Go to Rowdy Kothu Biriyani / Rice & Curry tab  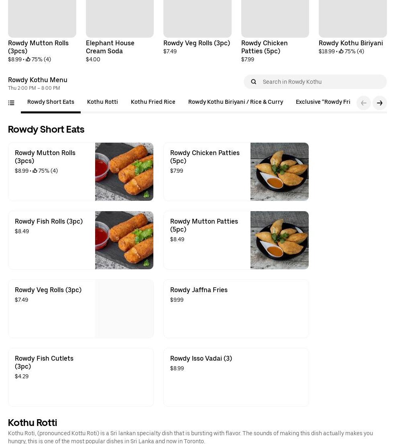(x=236, y=102)
